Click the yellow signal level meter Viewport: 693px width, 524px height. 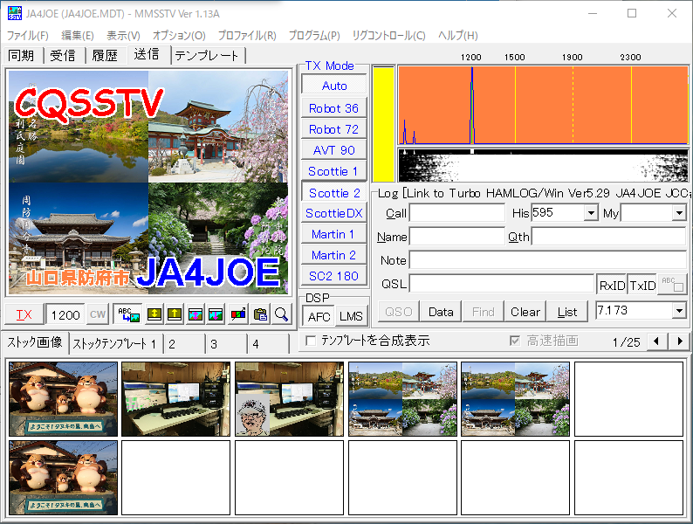[384, 124]
